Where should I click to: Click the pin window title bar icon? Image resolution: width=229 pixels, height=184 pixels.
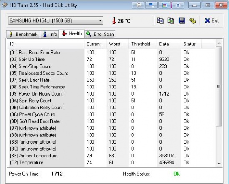coord(138,5)
